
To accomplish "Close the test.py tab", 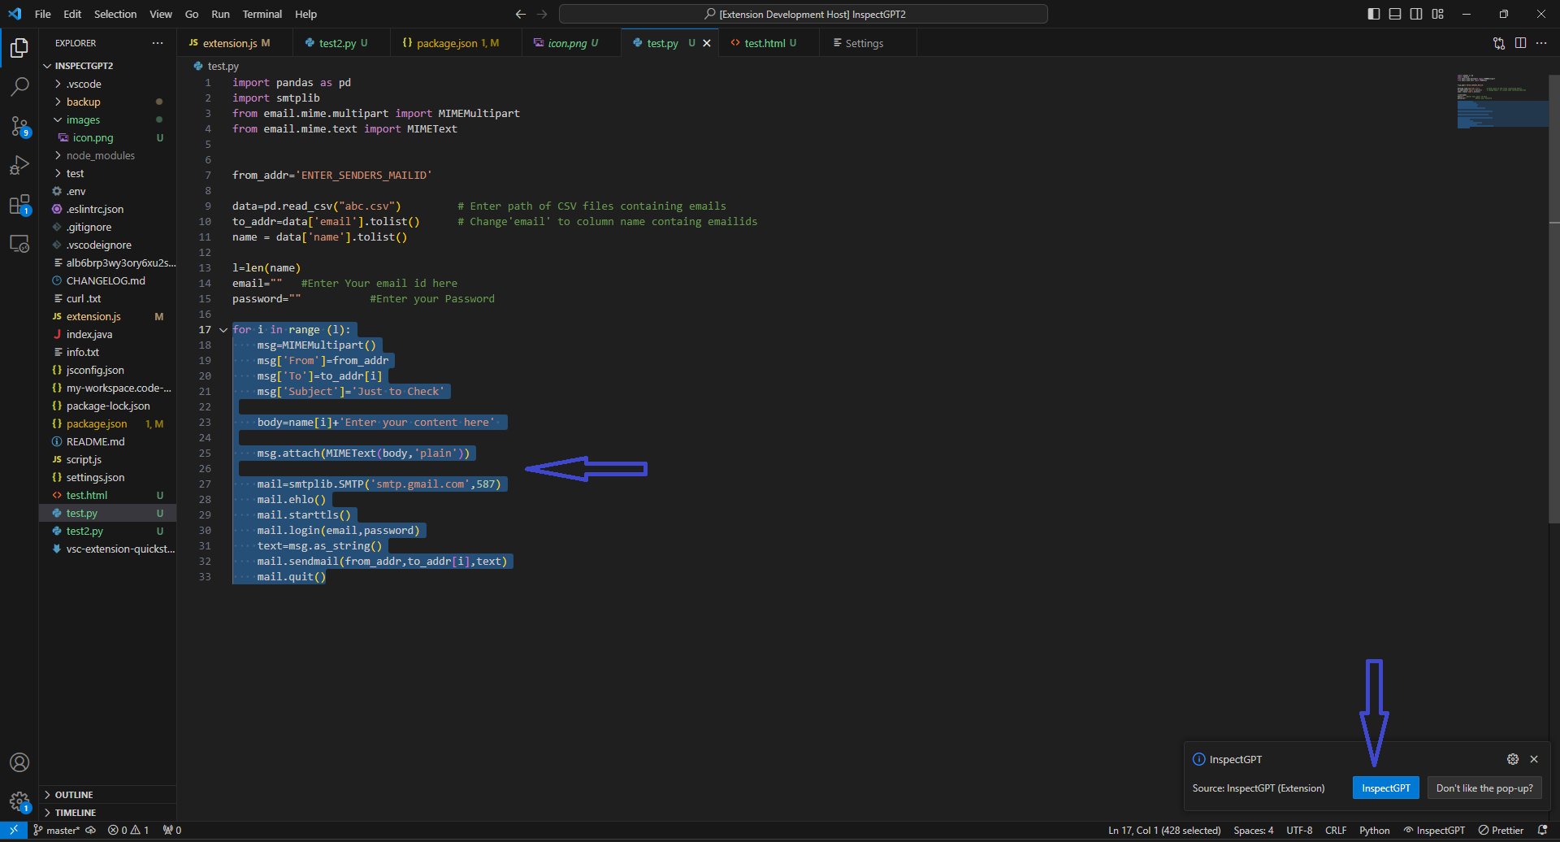I will pos(707,43).
